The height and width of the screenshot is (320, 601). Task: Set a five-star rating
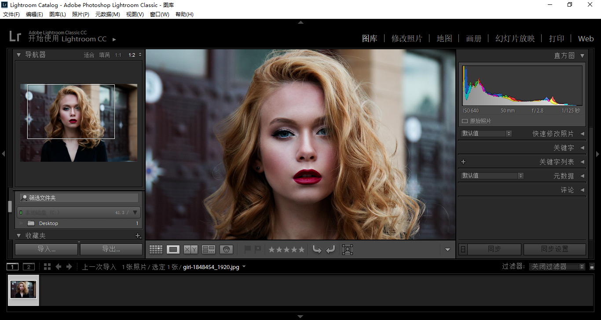click(x=301, y=250)
